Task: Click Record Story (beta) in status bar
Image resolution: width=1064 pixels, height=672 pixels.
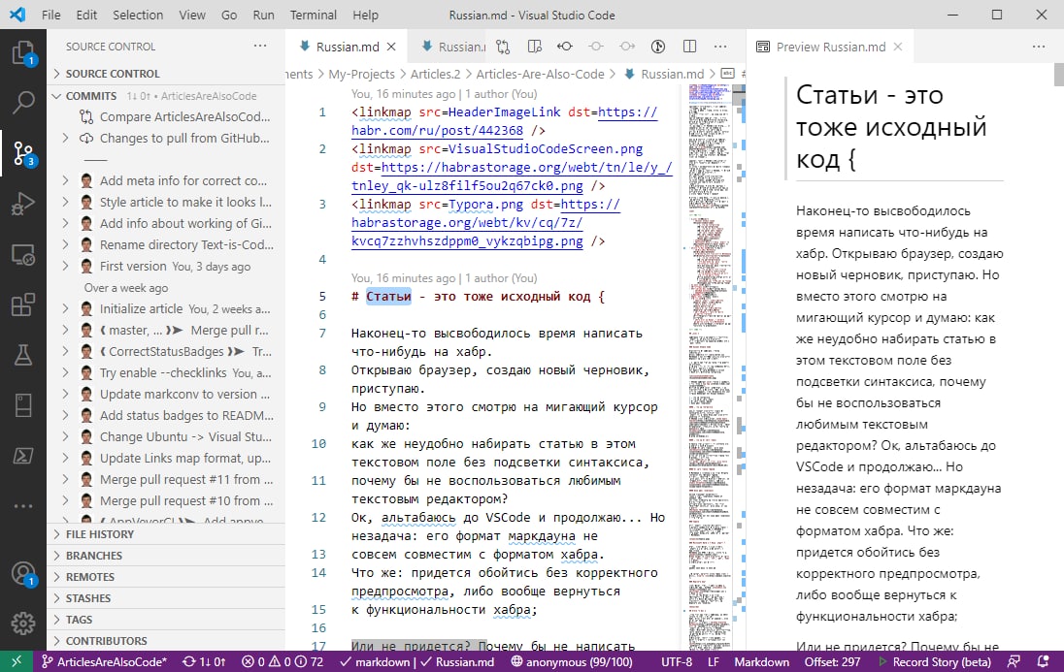Action: (934, 661)
